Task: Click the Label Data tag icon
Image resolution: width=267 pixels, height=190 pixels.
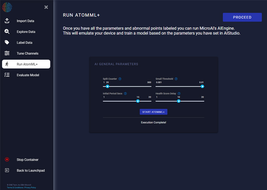Action: (x=7, y=43)
